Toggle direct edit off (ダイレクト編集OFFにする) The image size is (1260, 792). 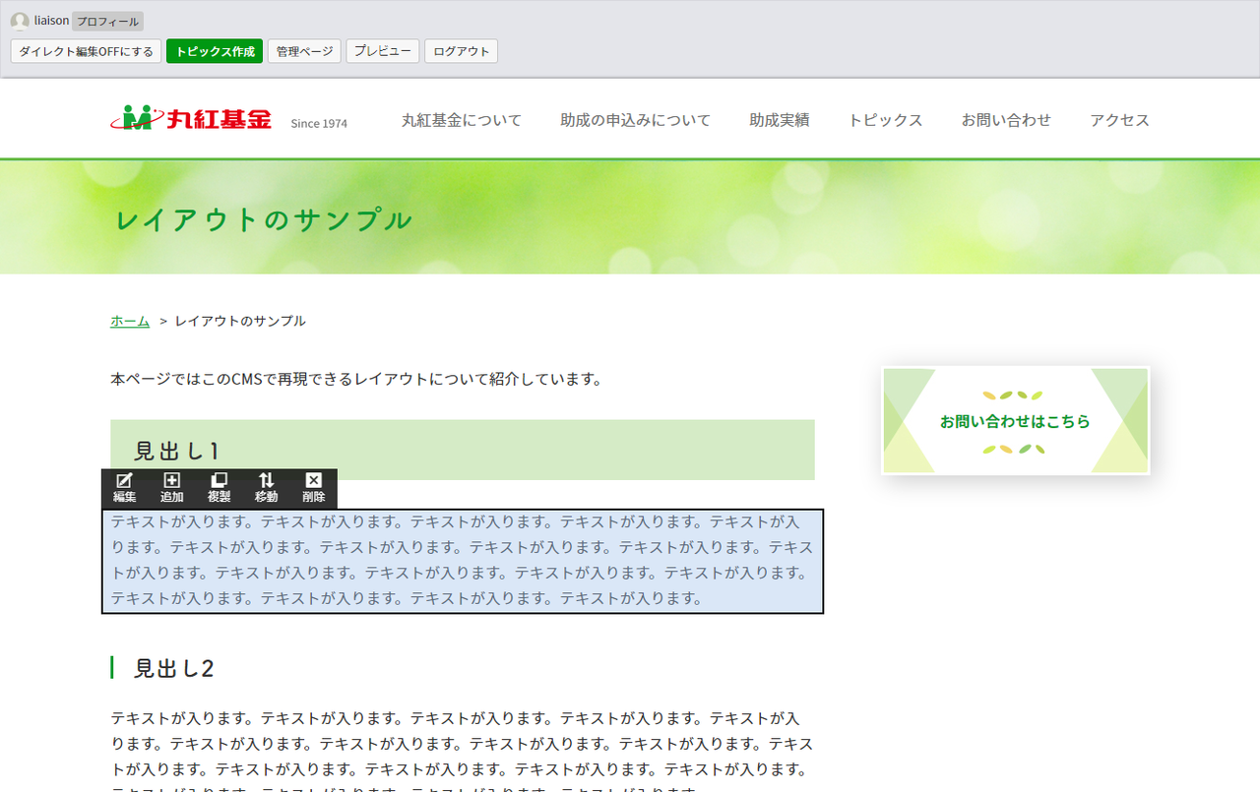87,51
